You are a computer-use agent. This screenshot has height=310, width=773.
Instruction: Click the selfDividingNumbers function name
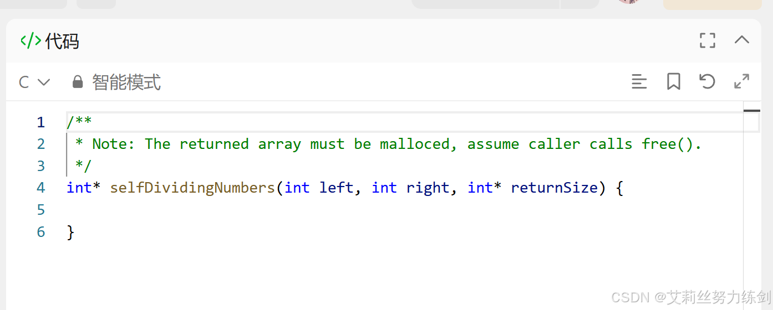(x=192, y=188)
